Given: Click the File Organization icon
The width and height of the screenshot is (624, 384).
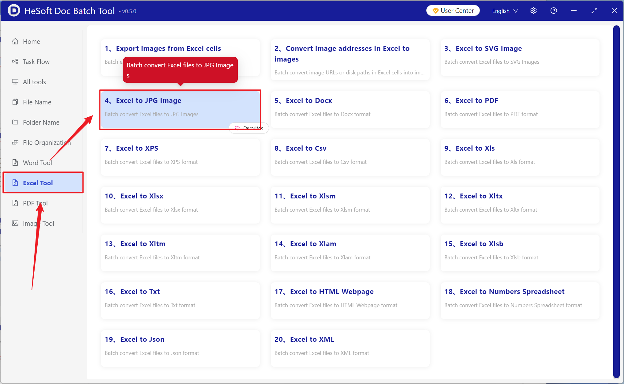Looking at the screenshot, I should pyautogui.click(x=15, y=142).
